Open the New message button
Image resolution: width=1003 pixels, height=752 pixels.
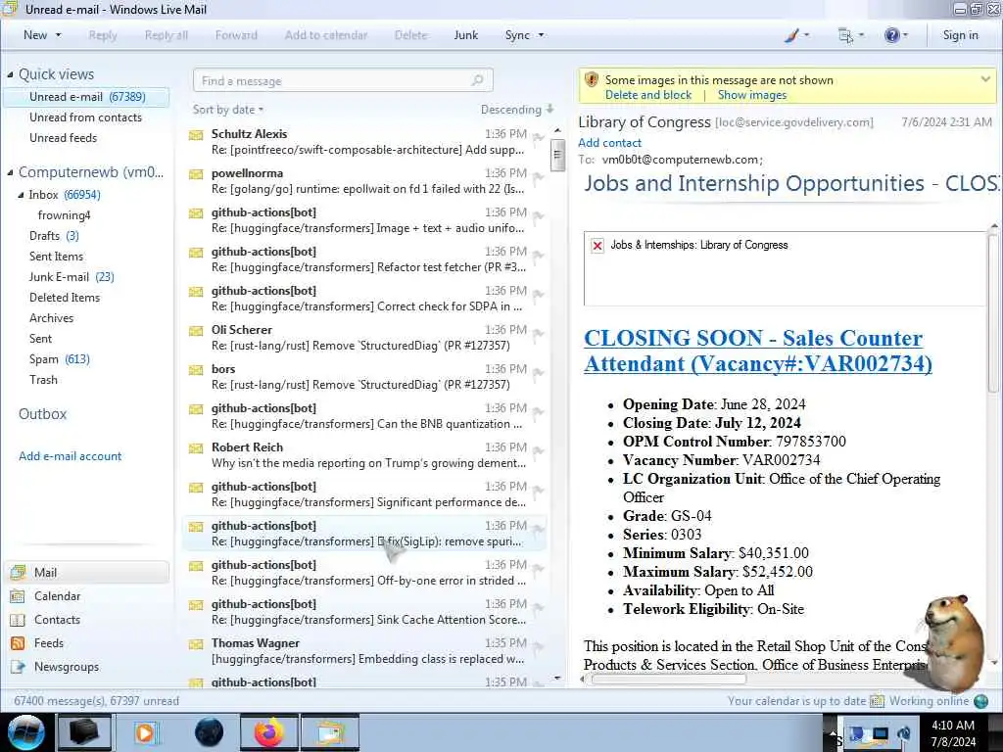35,35
